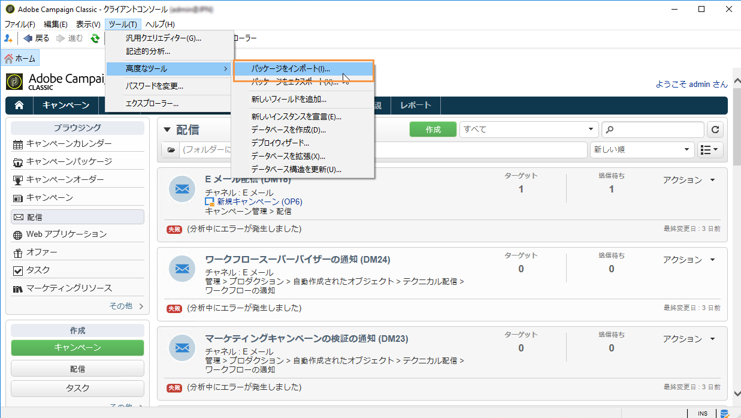Open ワークフロースーパーバイザーの通知 (DM24) delivery
The height and width of the screenshot is (418, 741).
click(x=298, y=260)
